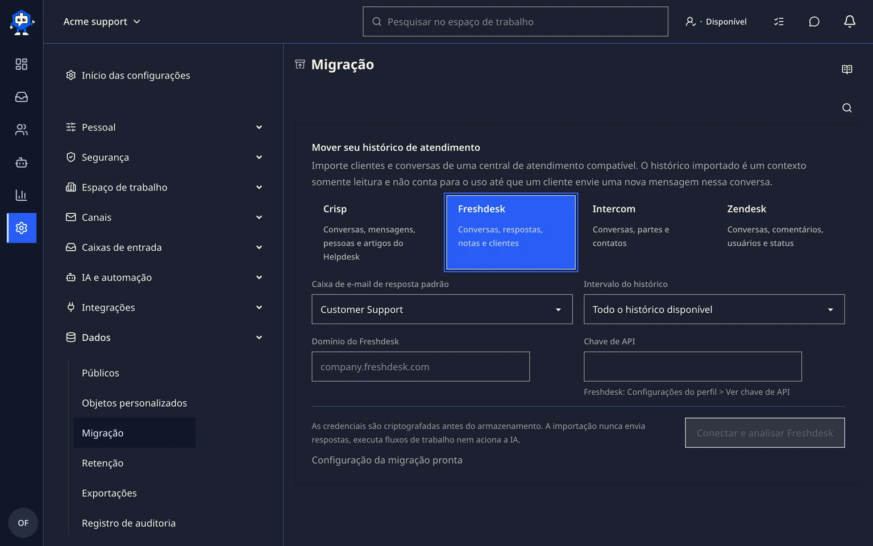Open the dashboard grid icon in sidebar
The width and height of the screenshot is (873, 546).
coord(22,64)
